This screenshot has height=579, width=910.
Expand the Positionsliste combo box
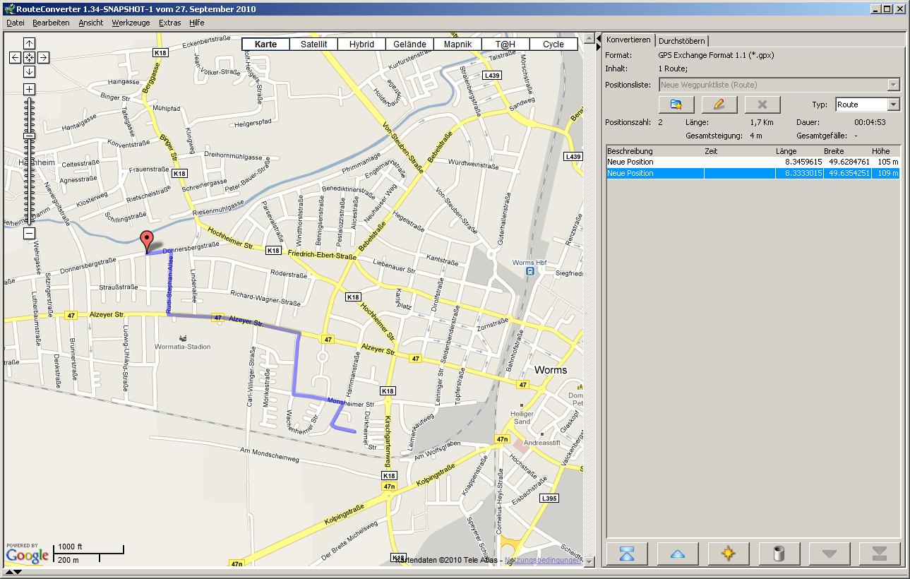[x=893, y=85]
